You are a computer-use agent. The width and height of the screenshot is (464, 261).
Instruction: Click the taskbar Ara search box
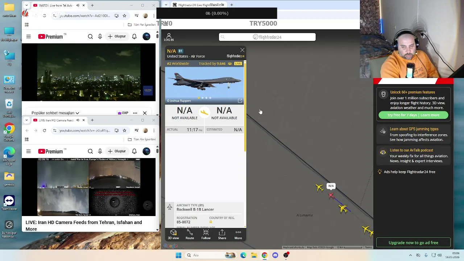[x=211, y=255]
